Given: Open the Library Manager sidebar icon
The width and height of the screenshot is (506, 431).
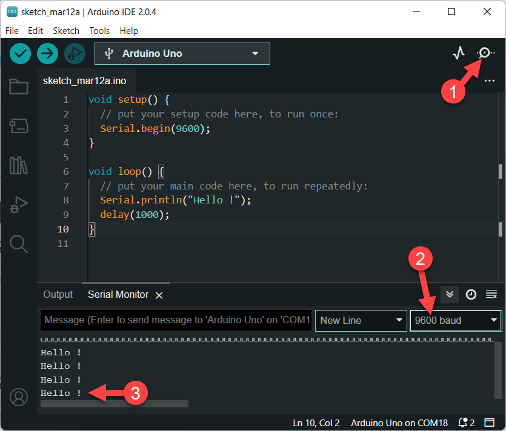Looking at the screenshot, I should point(19,165).
